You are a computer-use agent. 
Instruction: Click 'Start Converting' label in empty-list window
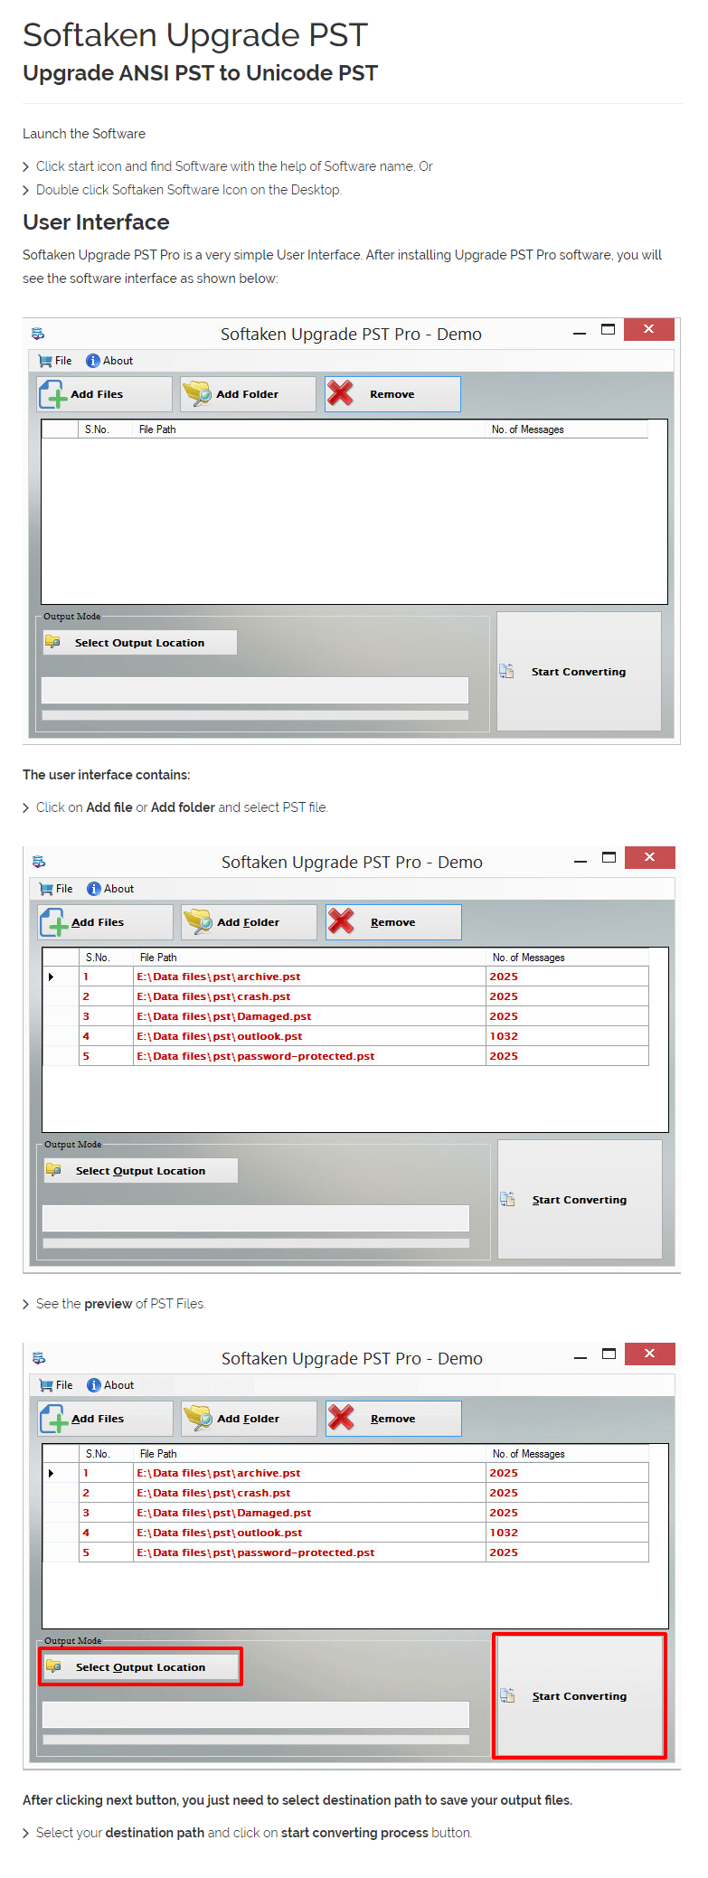(x=579, y=672)
